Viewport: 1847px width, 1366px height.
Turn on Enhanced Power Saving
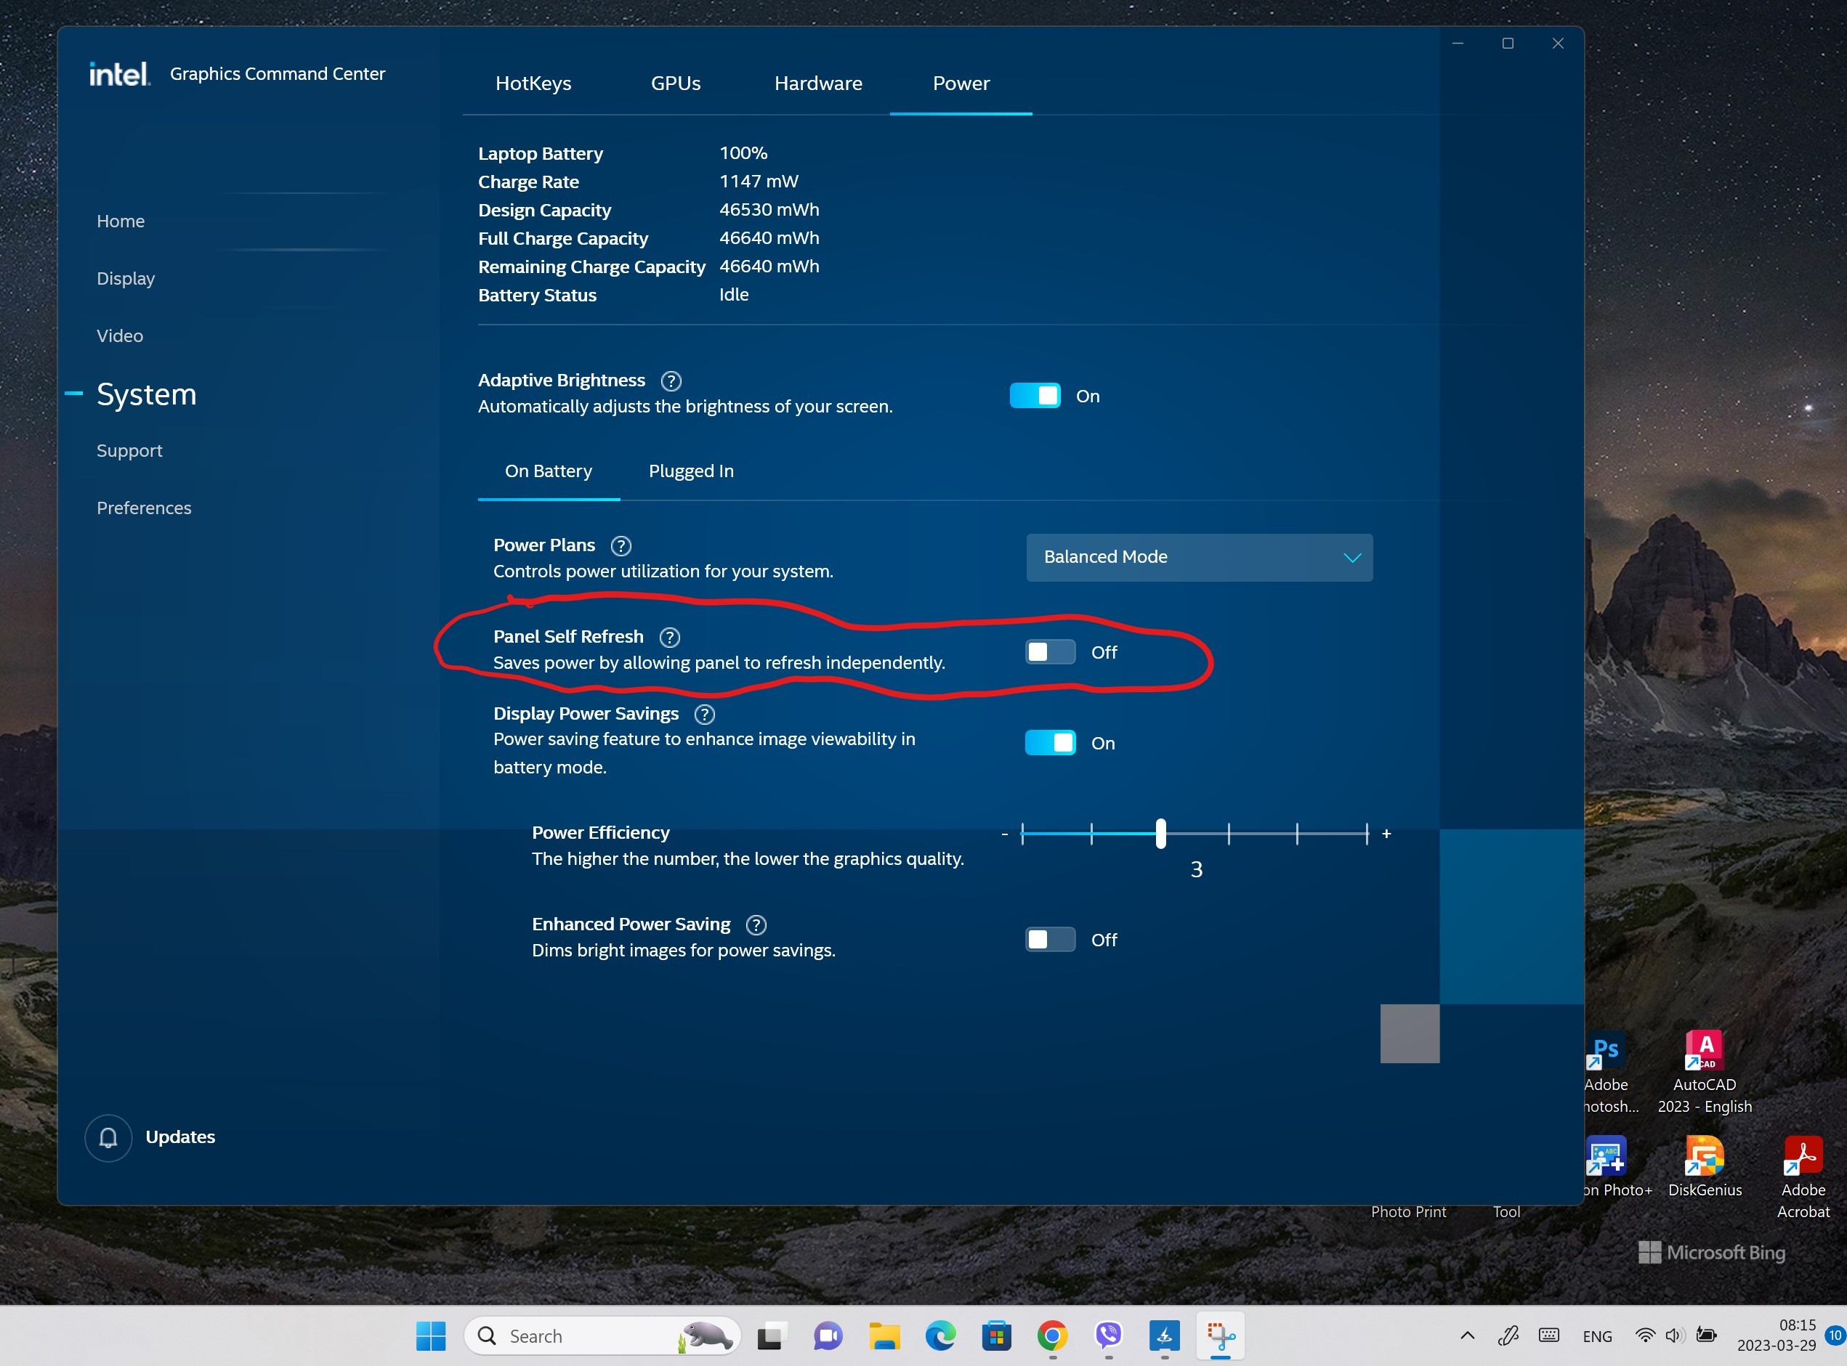point(1051,940)
